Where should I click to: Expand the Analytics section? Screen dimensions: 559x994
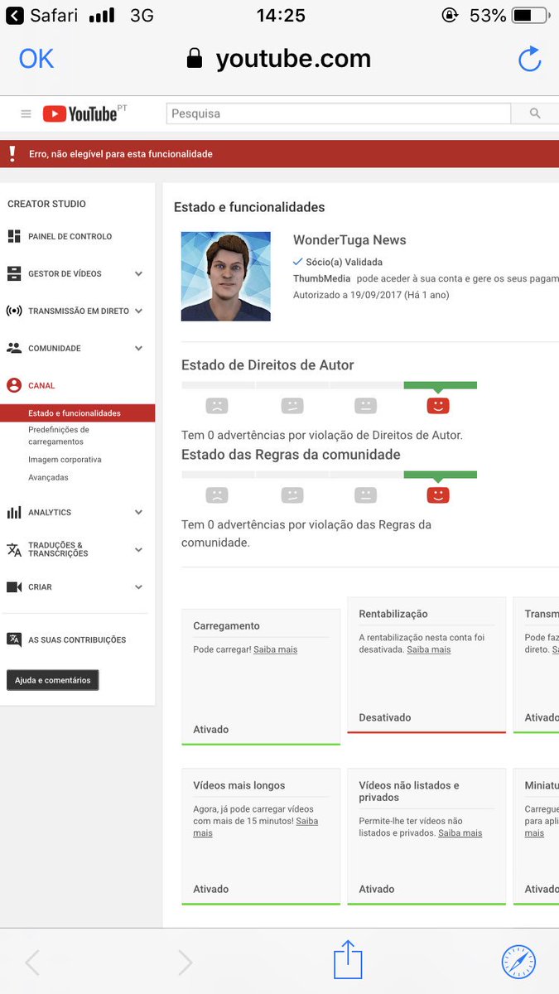pos(138,513)
